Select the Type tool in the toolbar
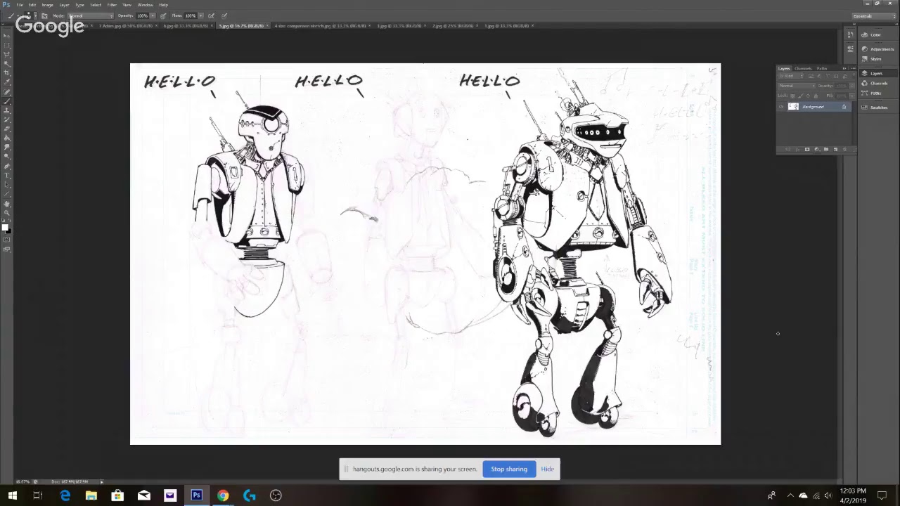The height and width of the screenshot is (506, 900). [x=7, y=176]
